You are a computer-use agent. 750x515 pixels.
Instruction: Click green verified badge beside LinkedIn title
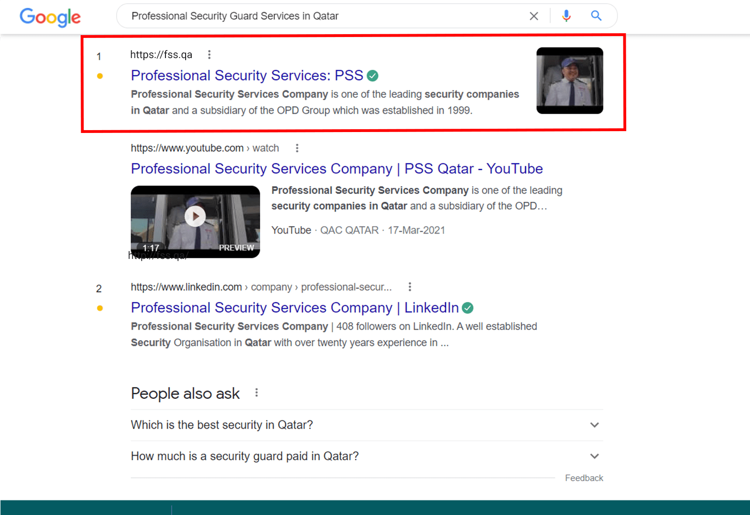pos(467,308)
